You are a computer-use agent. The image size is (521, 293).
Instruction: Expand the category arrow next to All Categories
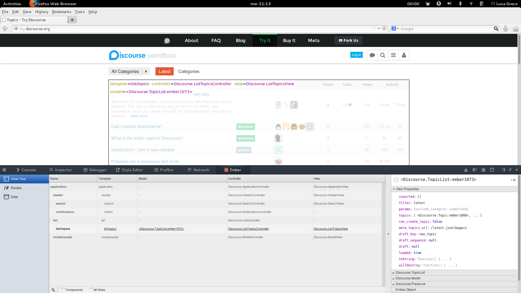tap(146, 71)
